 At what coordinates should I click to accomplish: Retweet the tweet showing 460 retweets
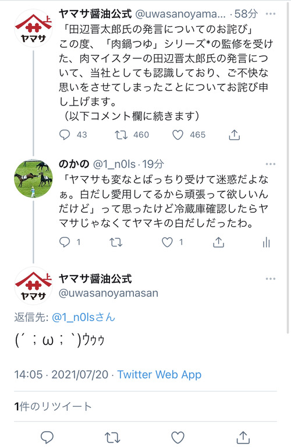coord(121,135)
